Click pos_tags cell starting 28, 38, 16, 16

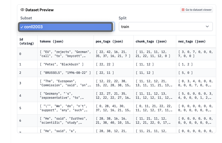(x=114, y=121)
